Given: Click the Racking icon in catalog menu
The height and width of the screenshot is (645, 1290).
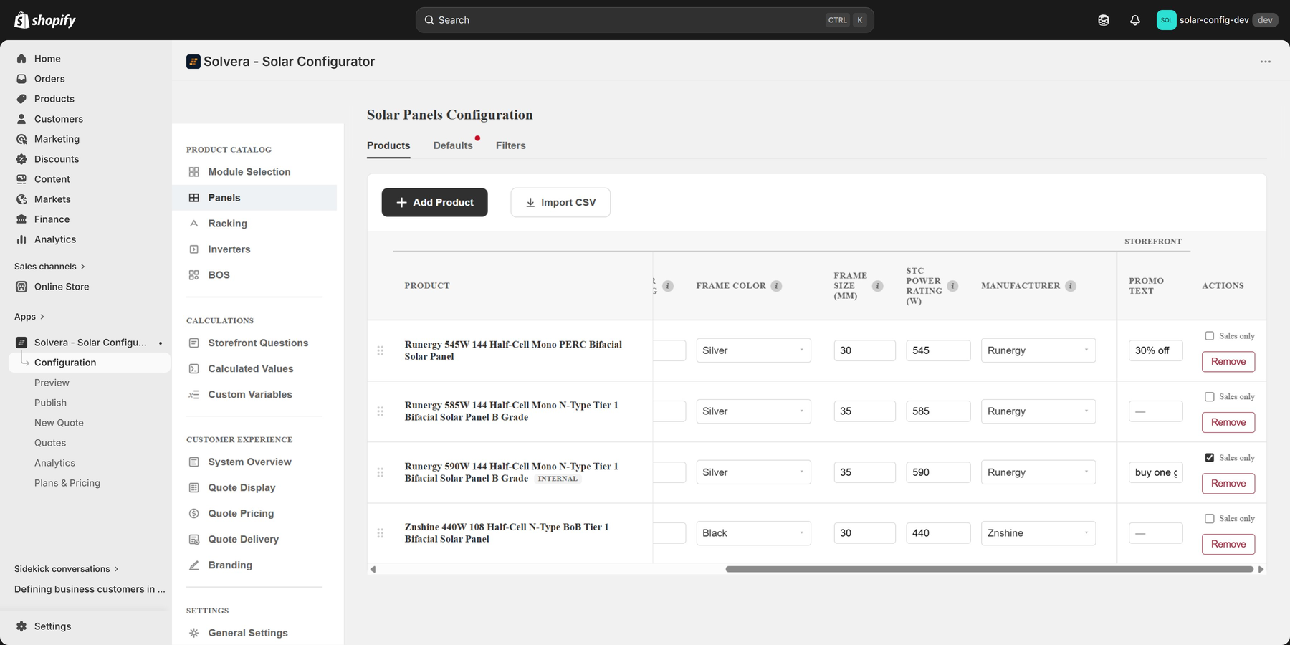Looking at the screenshot, I should pos(193,224).
